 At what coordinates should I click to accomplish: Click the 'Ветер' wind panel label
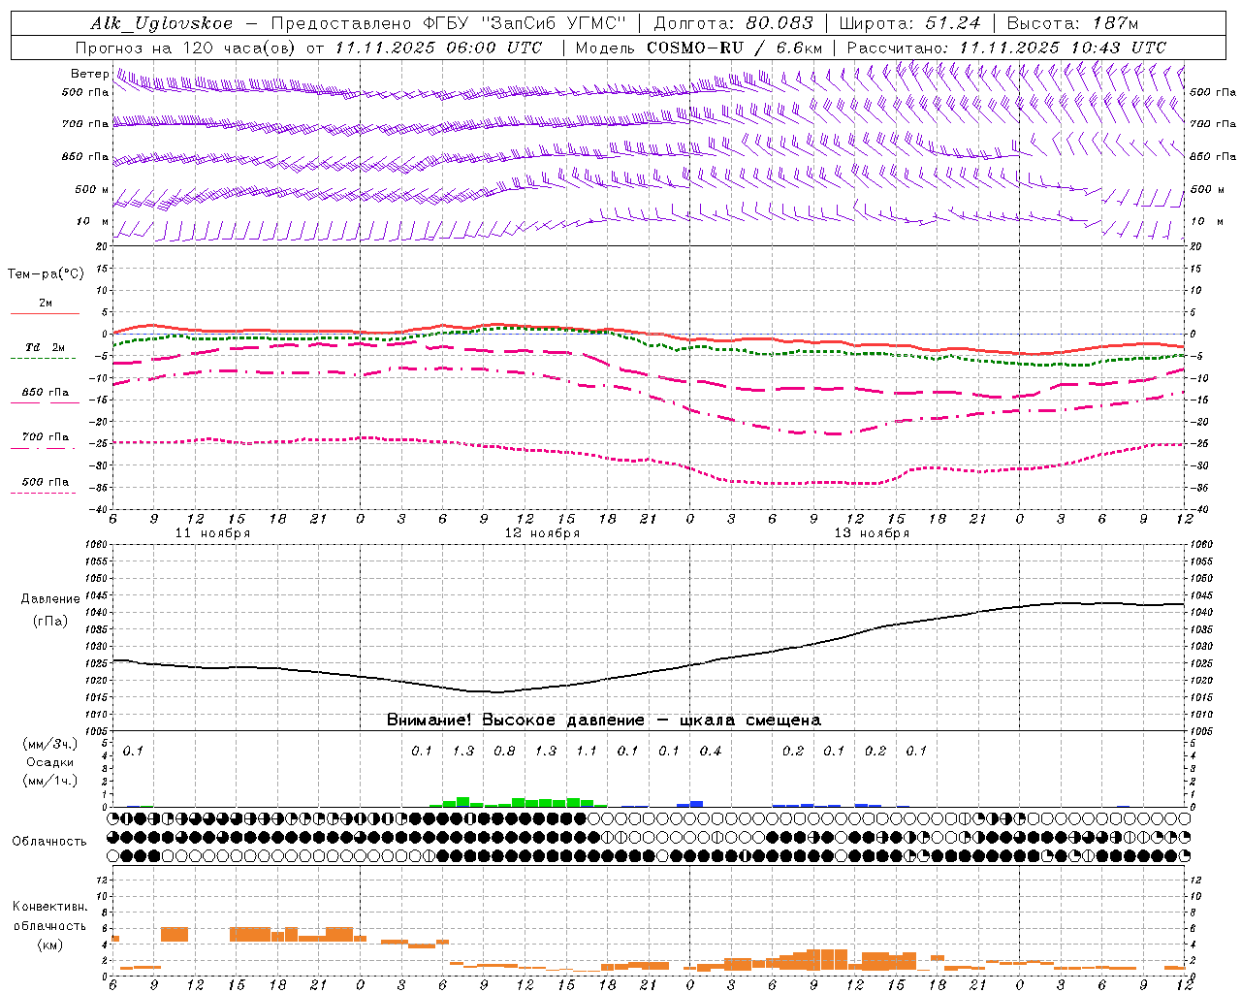click(x=89, y=74)
